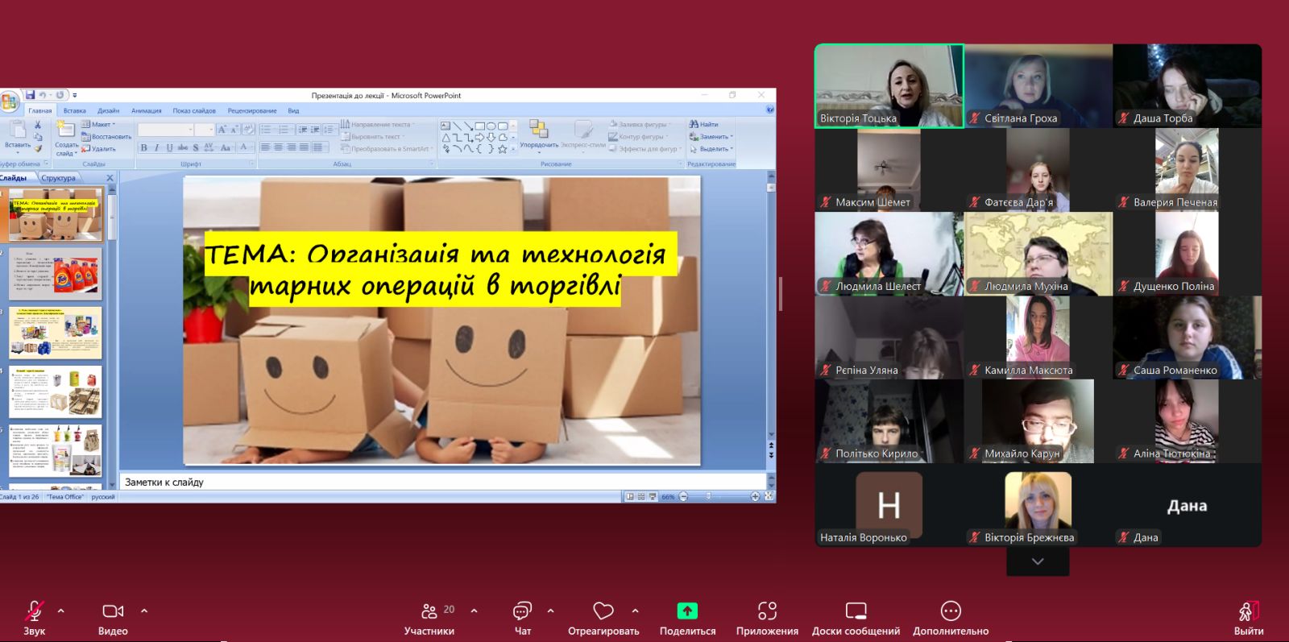Expand video options arrow next to Видео
The height and width of the screenshot is (642, 1289).
[x=144, y=611]
